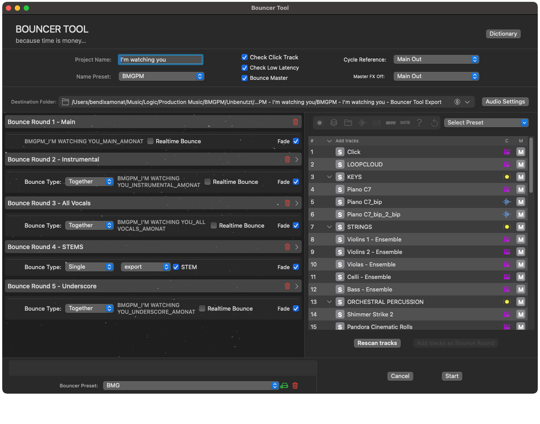Click the folder icon in track toolbar
Image resolution: width=540 pixels, height=424 pixels.
[x=348, y=123]
